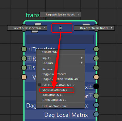
Task: Click the green input port of row R
Action: coord(24,58)
